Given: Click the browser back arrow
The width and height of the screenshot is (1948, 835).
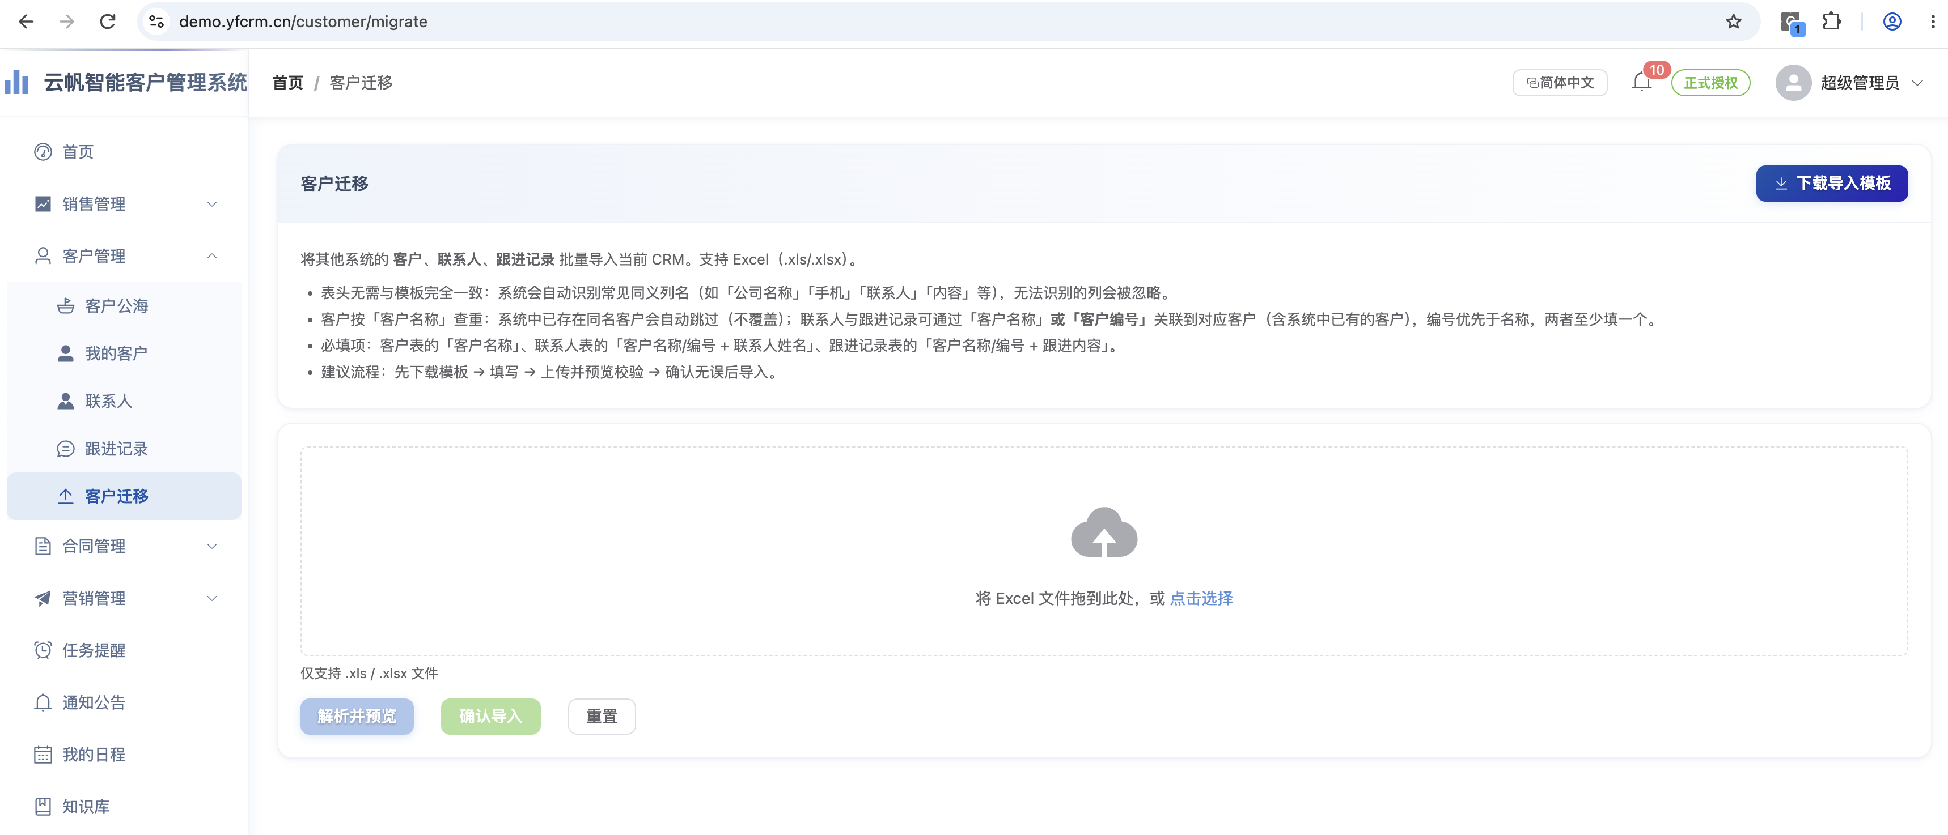Looking at the screenshot, I should pyautogui.click(x=27, y=22).
